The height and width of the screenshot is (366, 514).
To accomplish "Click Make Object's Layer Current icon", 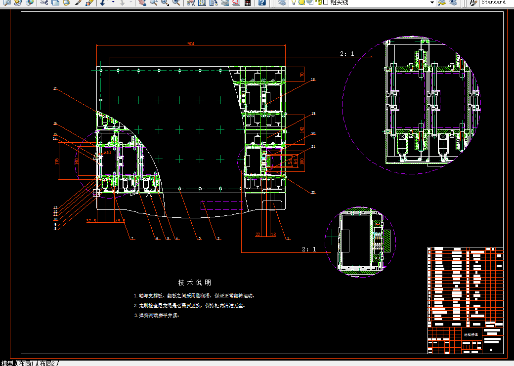I will pos(442,2).
